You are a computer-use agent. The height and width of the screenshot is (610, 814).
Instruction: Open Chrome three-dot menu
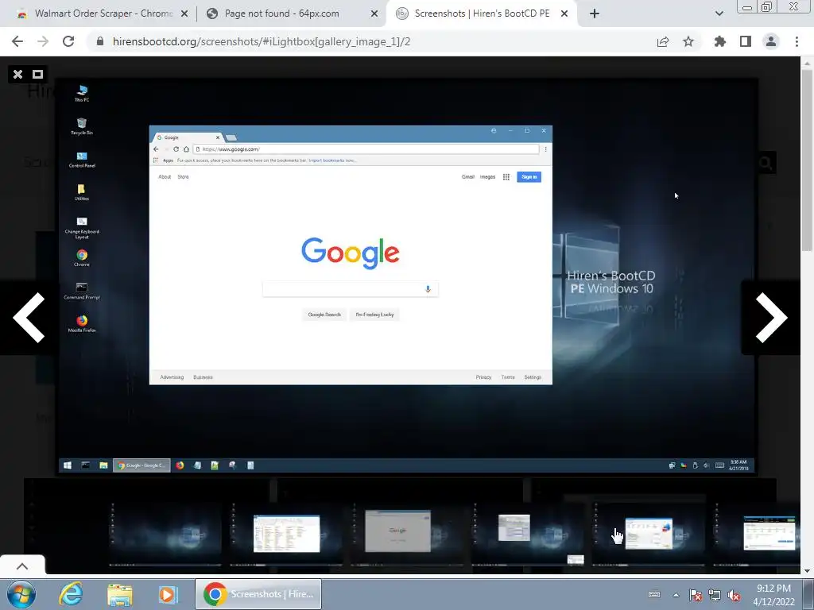[797, 41]
